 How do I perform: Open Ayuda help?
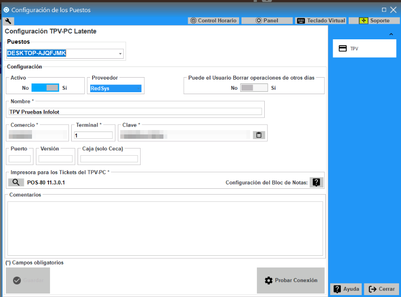point(346,289)
